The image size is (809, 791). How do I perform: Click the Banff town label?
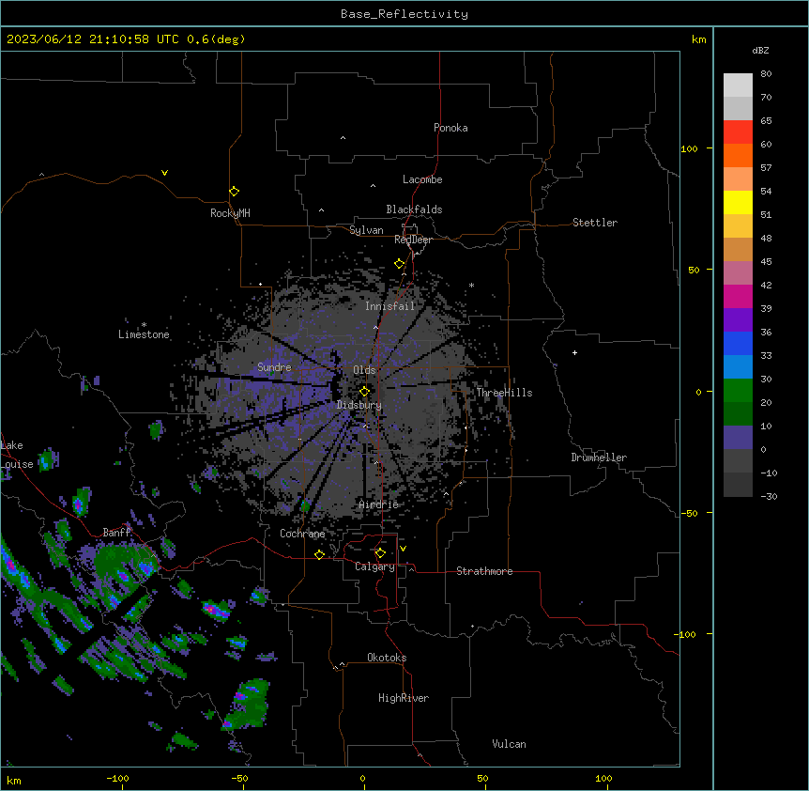[116, 533]
